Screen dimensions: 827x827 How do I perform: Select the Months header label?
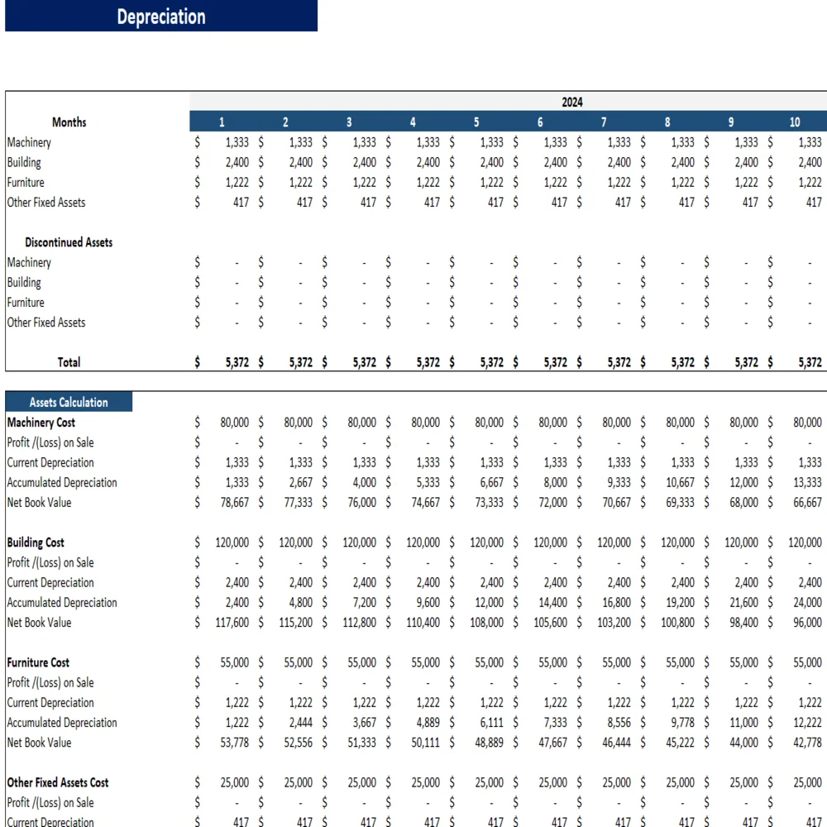click(69, 122)
